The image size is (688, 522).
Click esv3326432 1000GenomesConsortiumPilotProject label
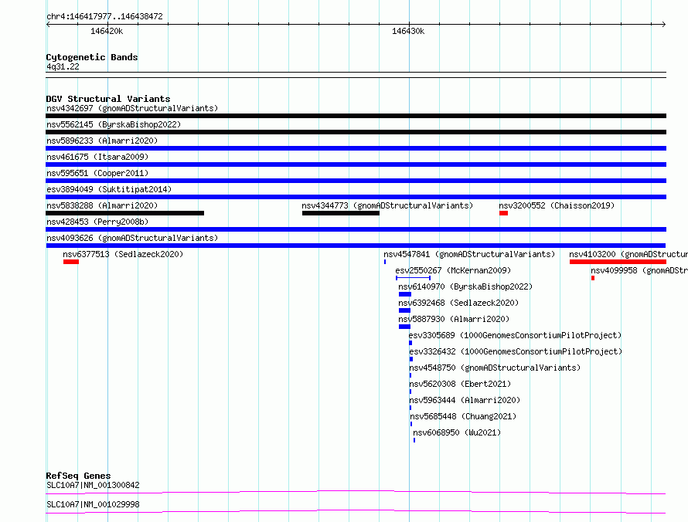click(x=516, y=351)
